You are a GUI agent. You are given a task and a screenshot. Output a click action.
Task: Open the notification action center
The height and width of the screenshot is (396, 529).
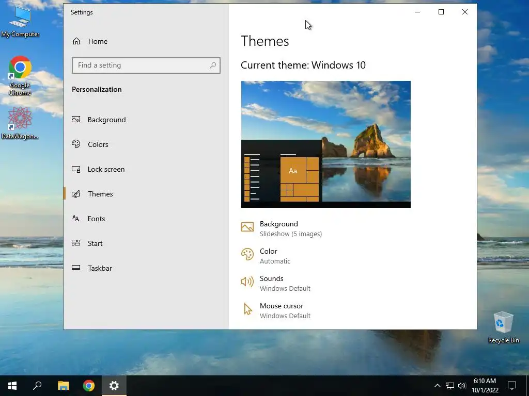(512, 386)
